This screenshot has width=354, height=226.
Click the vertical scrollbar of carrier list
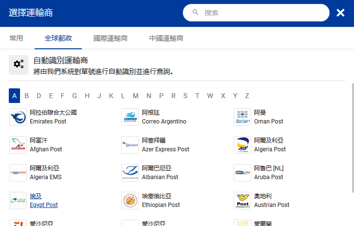tap(353, 138)
